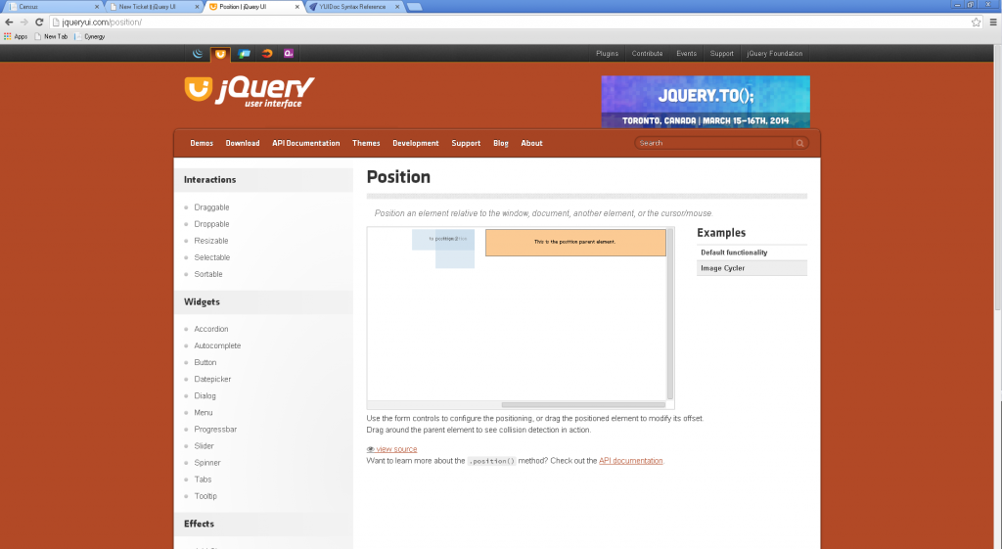Reload the page with the refresh icon

click(x=38, y=22)
